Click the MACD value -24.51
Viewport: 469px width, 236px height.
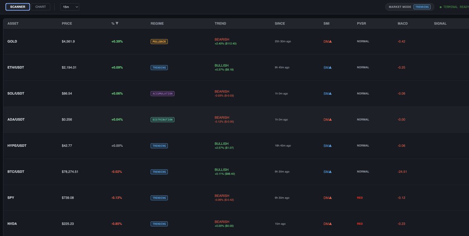point(402,172)
